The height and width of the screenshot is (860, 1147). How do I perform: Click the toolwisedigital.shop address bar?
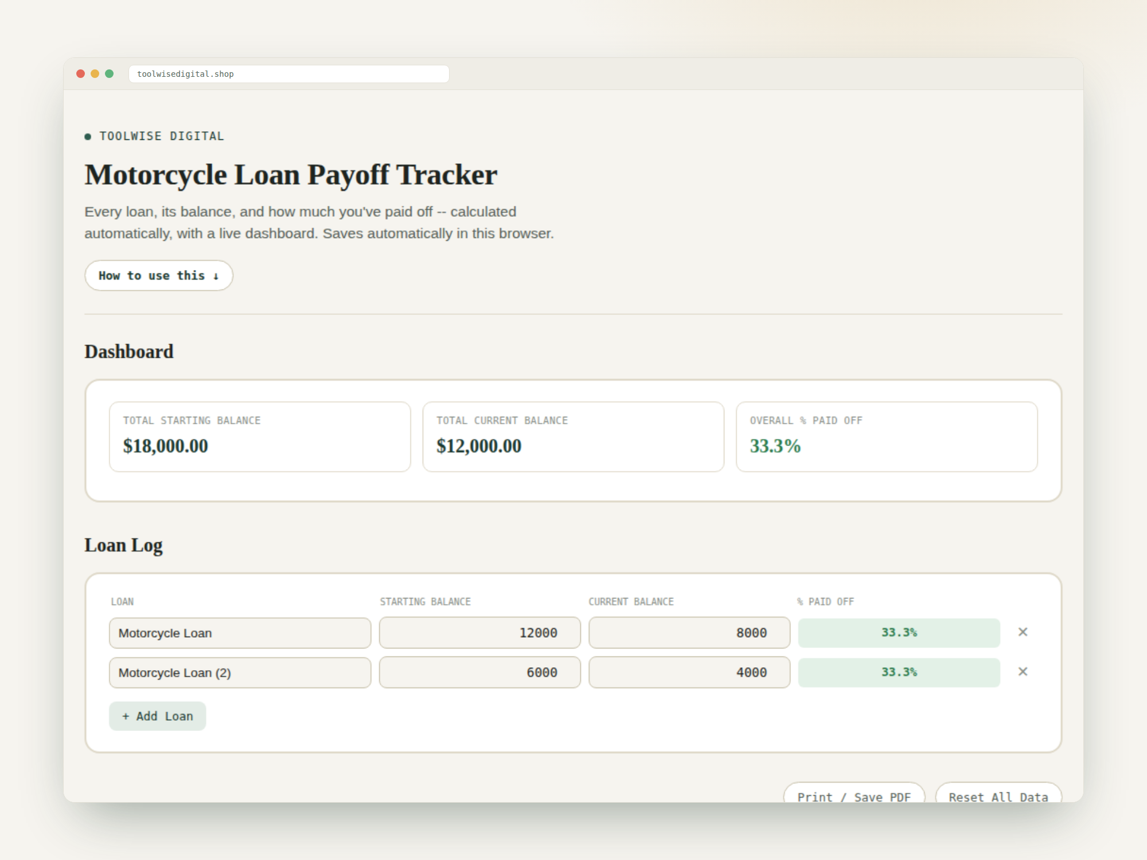pos(289,74)
